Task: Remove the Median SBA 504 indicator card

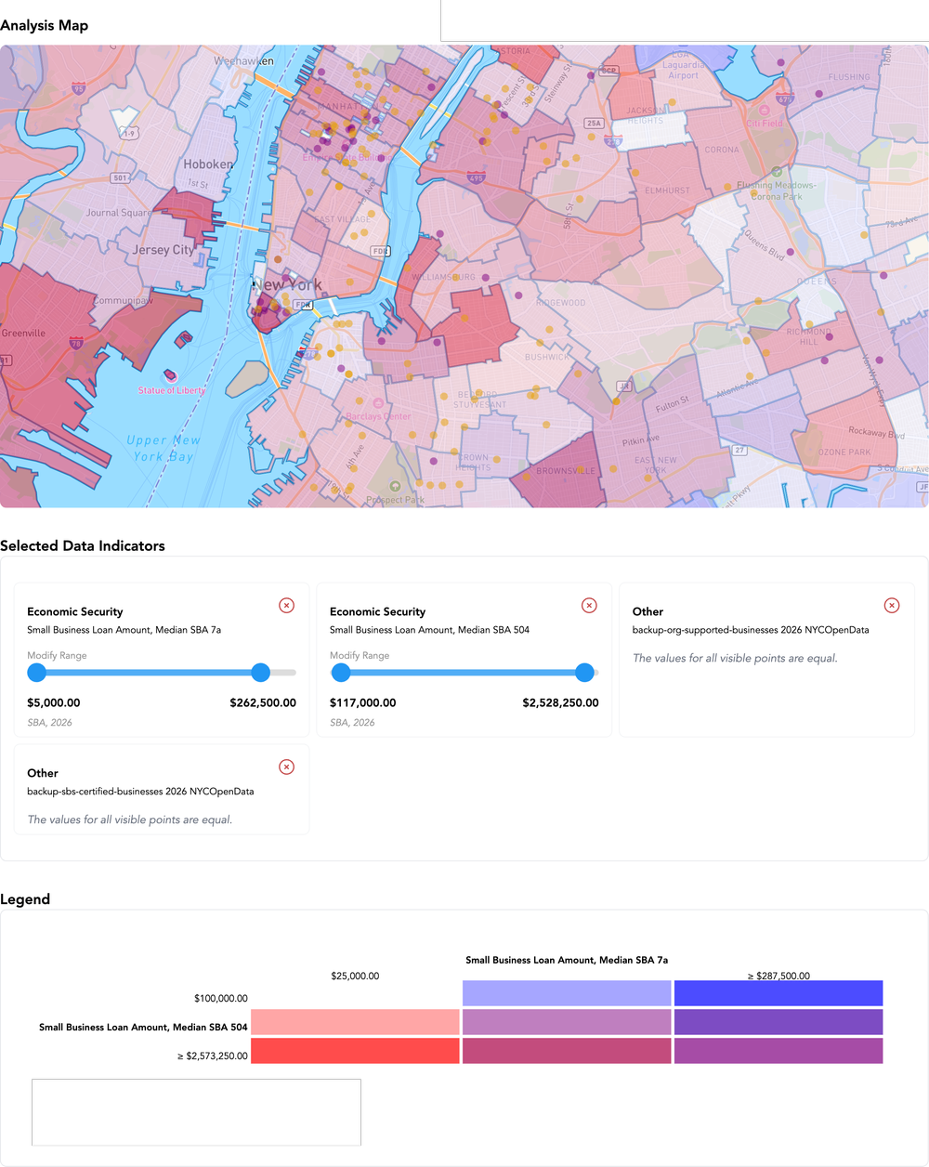Action: (589, 606)
